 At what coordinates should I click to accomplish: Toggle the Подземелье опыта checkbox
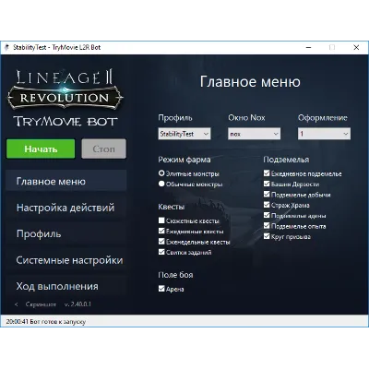(267, 225)
